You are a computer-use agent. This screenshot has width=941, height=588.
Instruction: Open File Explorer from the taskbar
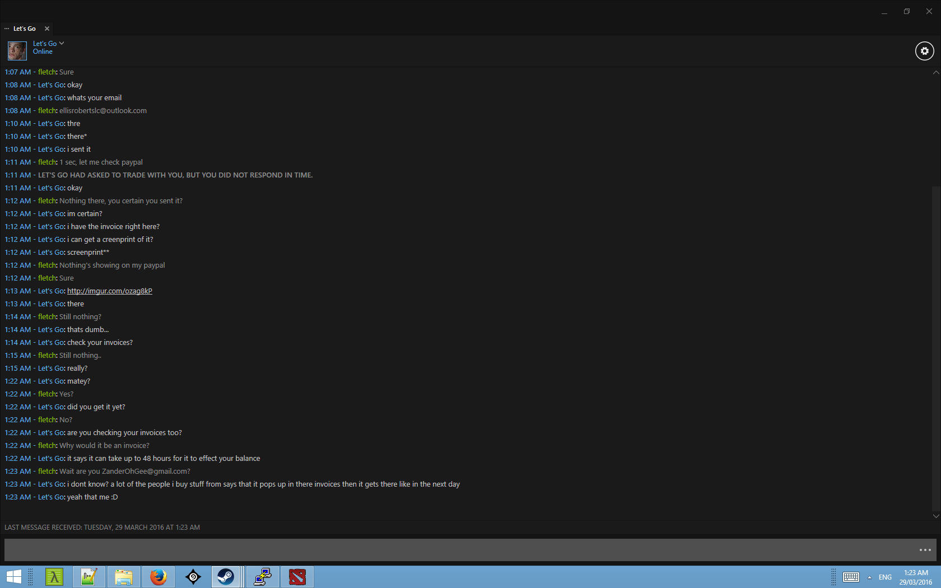tap(123, 576)
